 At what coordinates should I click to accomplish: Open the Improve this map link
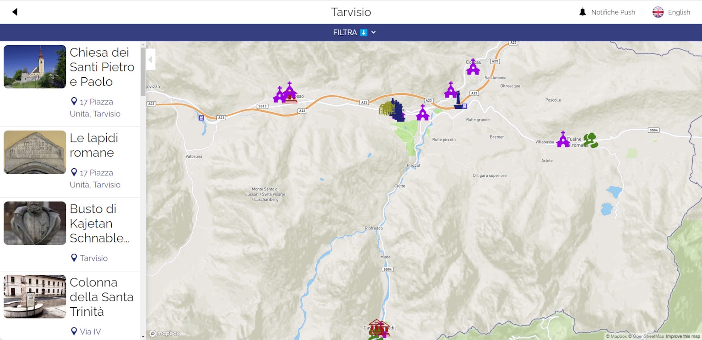tap(683, 337)
